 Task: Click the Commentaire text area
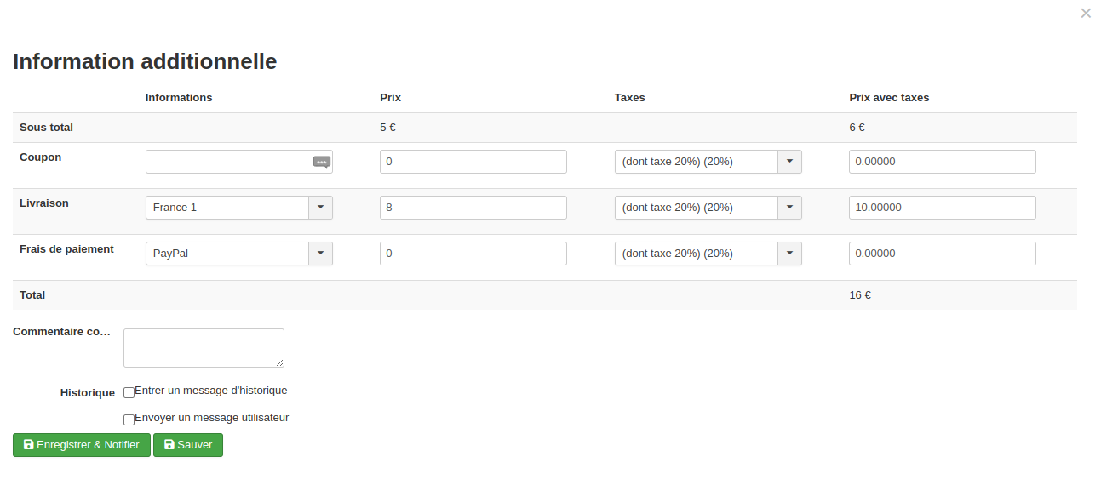click(204, 348)
